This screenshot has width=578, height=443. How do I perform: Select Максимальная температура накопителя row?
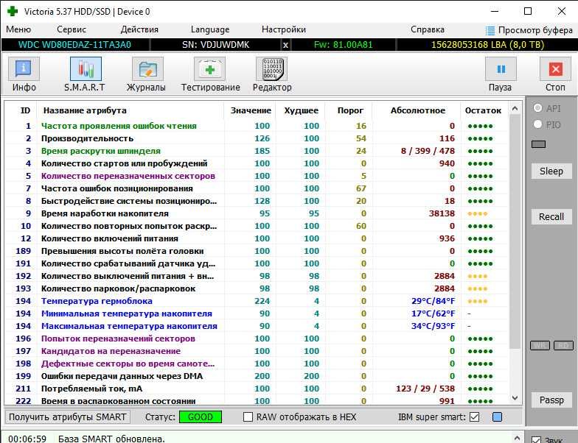click(x=257, y=326)
